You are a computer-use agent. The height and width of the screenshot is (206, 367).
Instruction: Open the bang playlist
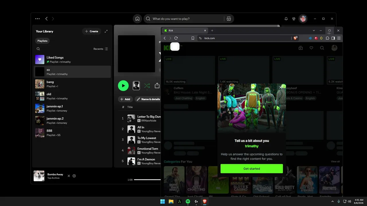72,84
